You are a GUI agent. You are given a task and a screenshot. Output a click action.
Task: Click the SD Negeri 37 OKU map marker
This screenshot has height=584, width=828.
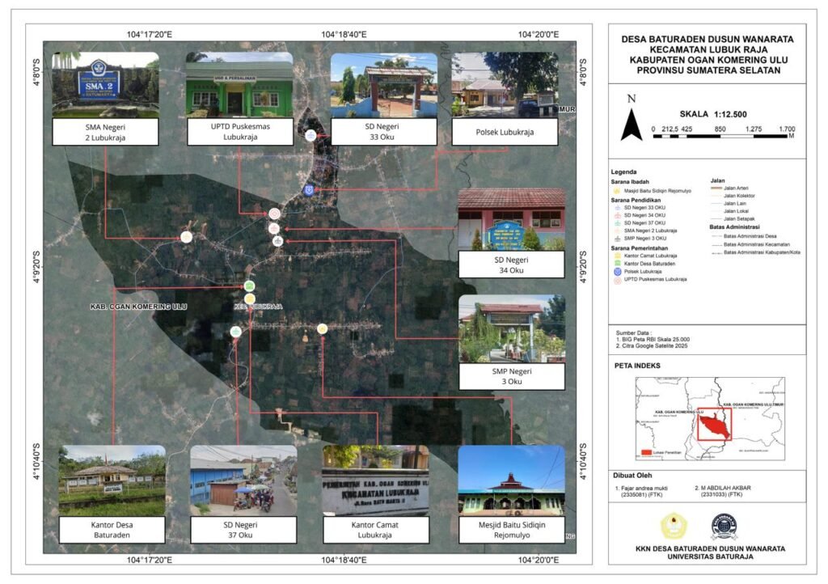(235, 332)
